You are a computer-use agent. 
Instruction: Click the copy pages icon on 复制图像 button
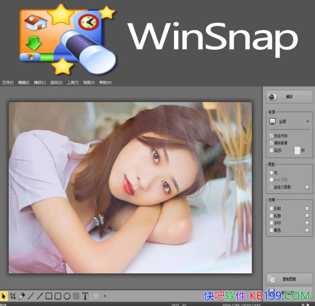pyautogui.click(x=271, y=279)
